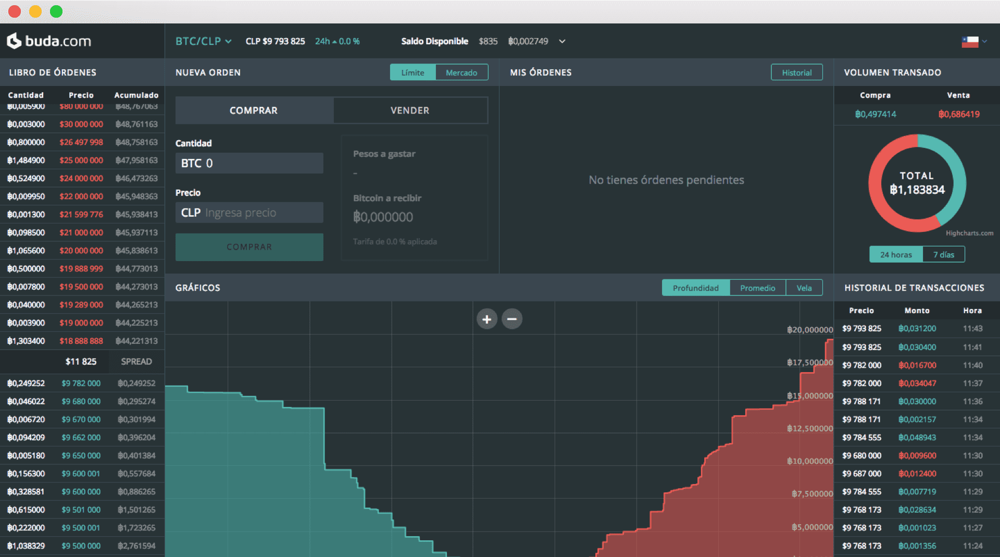The width and height of the screenshot is (1000, 557).
Task: Zoom in the depth chart with plus
Action: tap(486, 319)
